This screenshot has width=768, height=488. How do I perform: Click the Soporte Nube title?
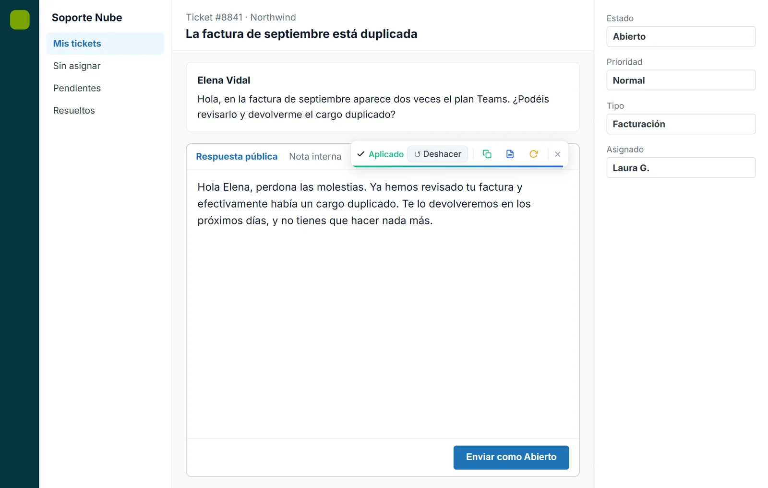87,18
